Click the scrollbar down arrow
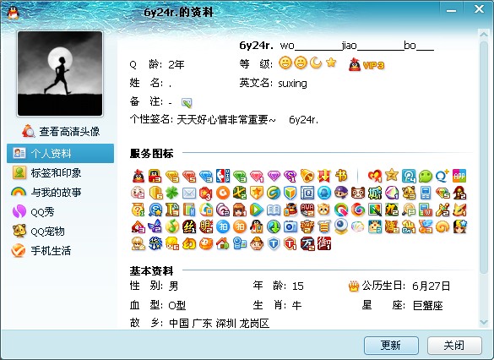Image resolution: width=494 pixels, height=360 pixels. point(484,322)
